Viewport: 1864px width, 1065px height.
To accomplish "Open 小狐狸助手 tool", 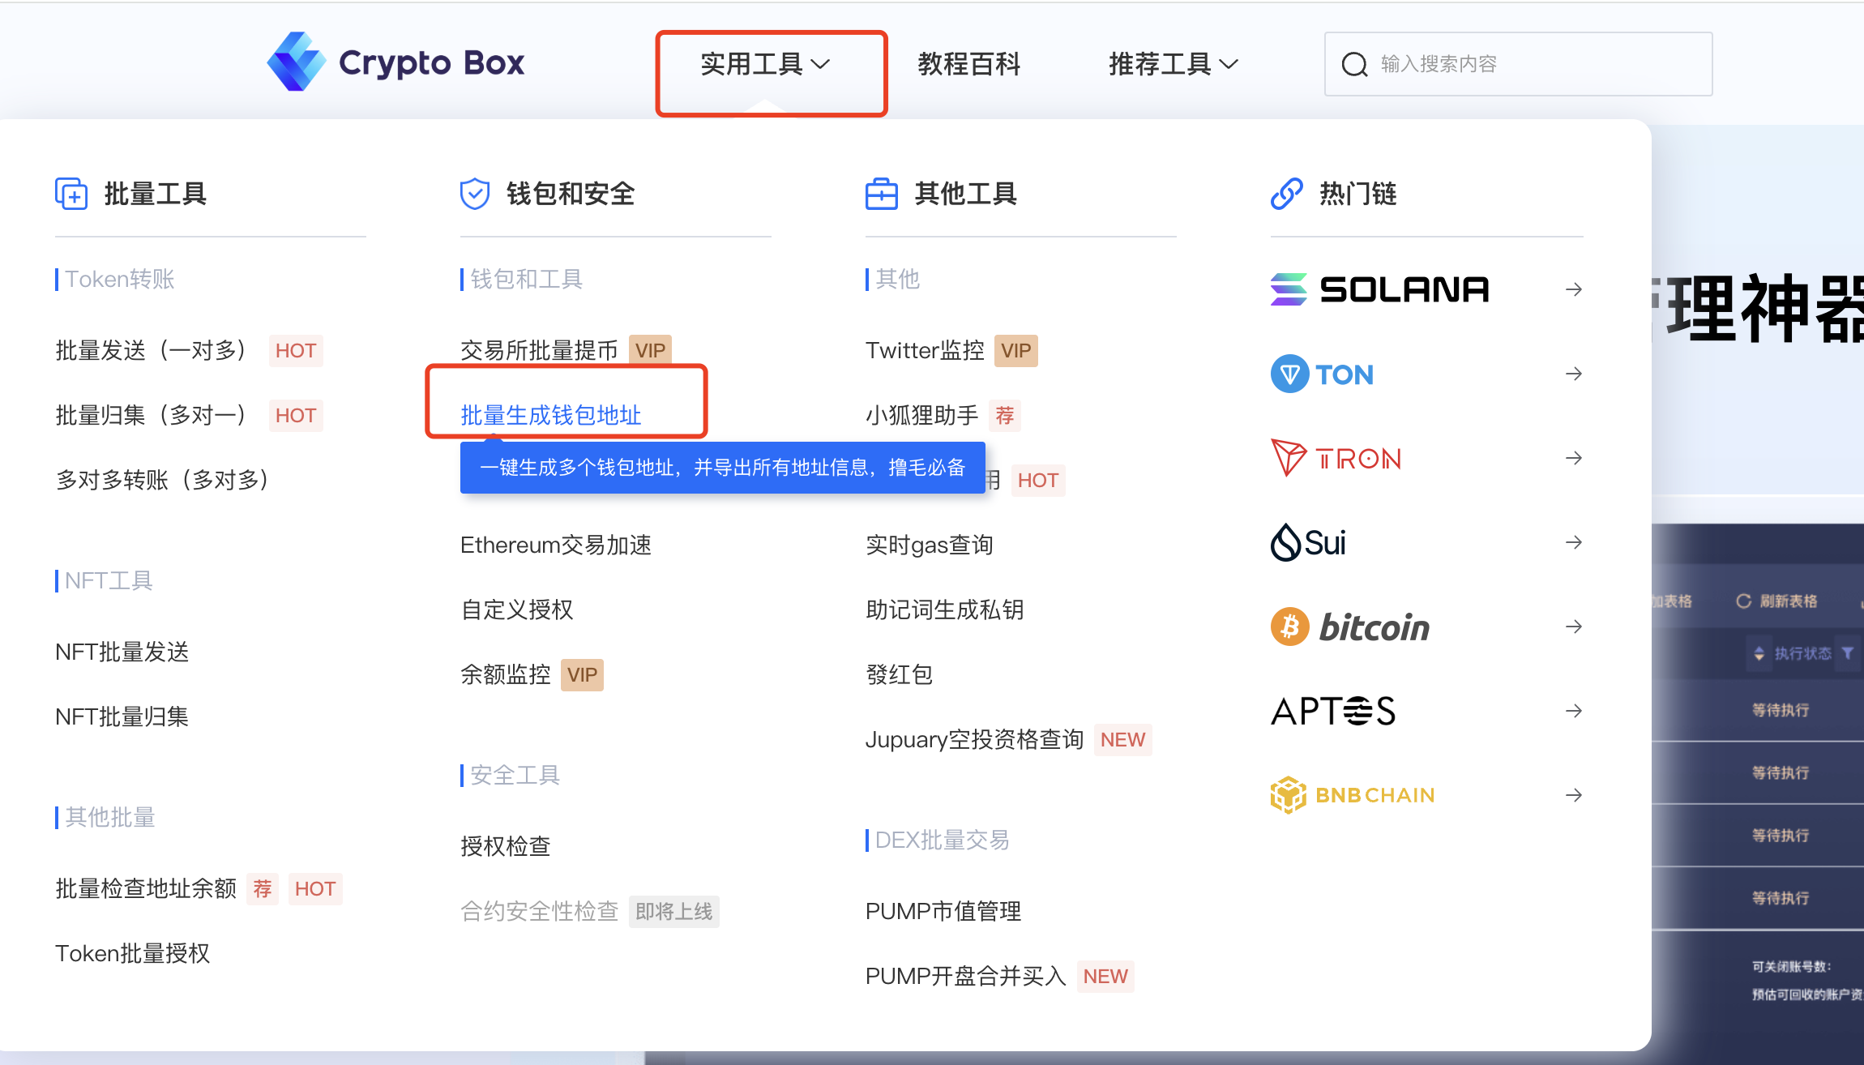I will [922, 415].
